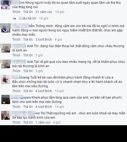The width and height of the screenshot is (127, 142).
Task: Open the profile picture of the Thông minh commenter
Action: 6,28
